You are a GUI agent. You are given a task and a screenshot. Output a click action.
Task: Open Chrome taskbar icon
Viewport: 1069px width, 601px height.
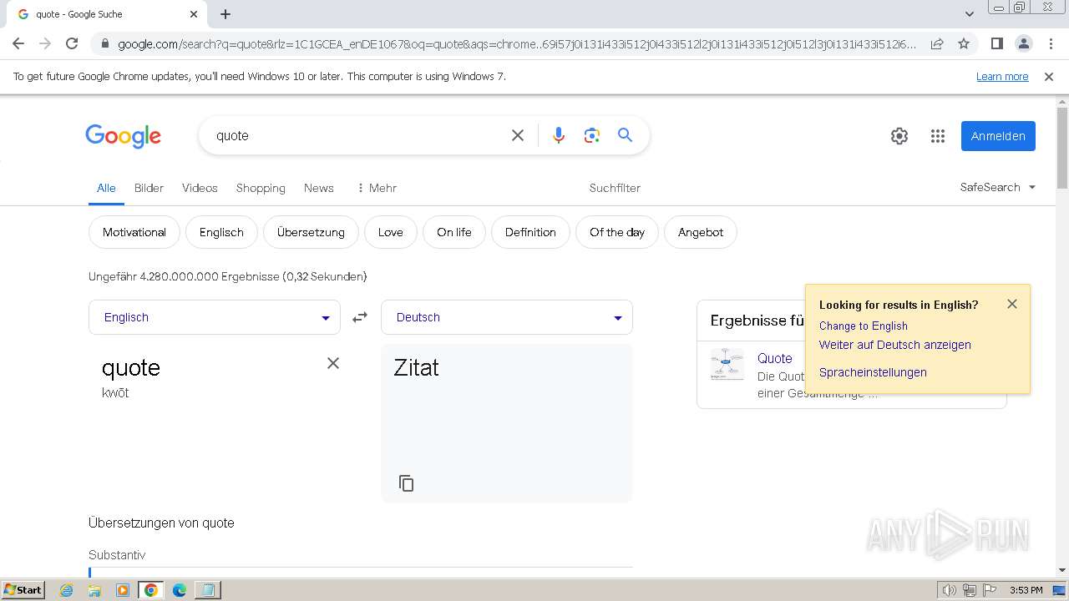pyautogui.click(x=150, y=590)
